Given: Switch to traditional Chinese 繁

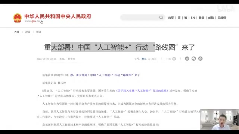Looking at the screenshot, I should tap(186, 18).
